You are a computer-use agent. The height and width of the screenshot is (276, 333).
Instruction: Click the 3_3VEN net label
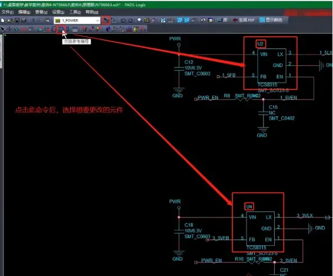click(x=288, y=261)
